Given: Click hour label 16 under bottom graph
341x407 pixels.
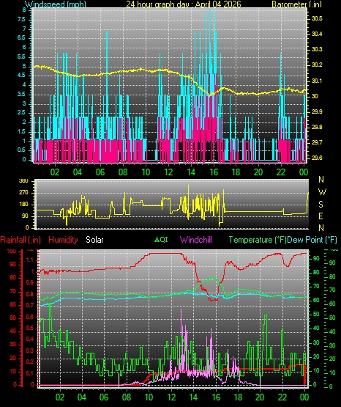Looking at the screenshot, I should tap(216, 397).
